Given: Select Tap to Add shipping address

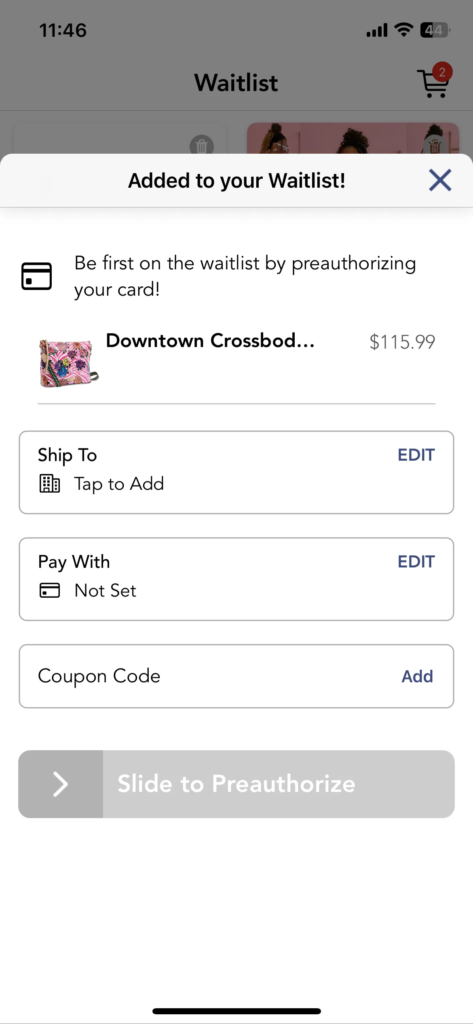Looking at the screenshot, I should coord(119,484).
